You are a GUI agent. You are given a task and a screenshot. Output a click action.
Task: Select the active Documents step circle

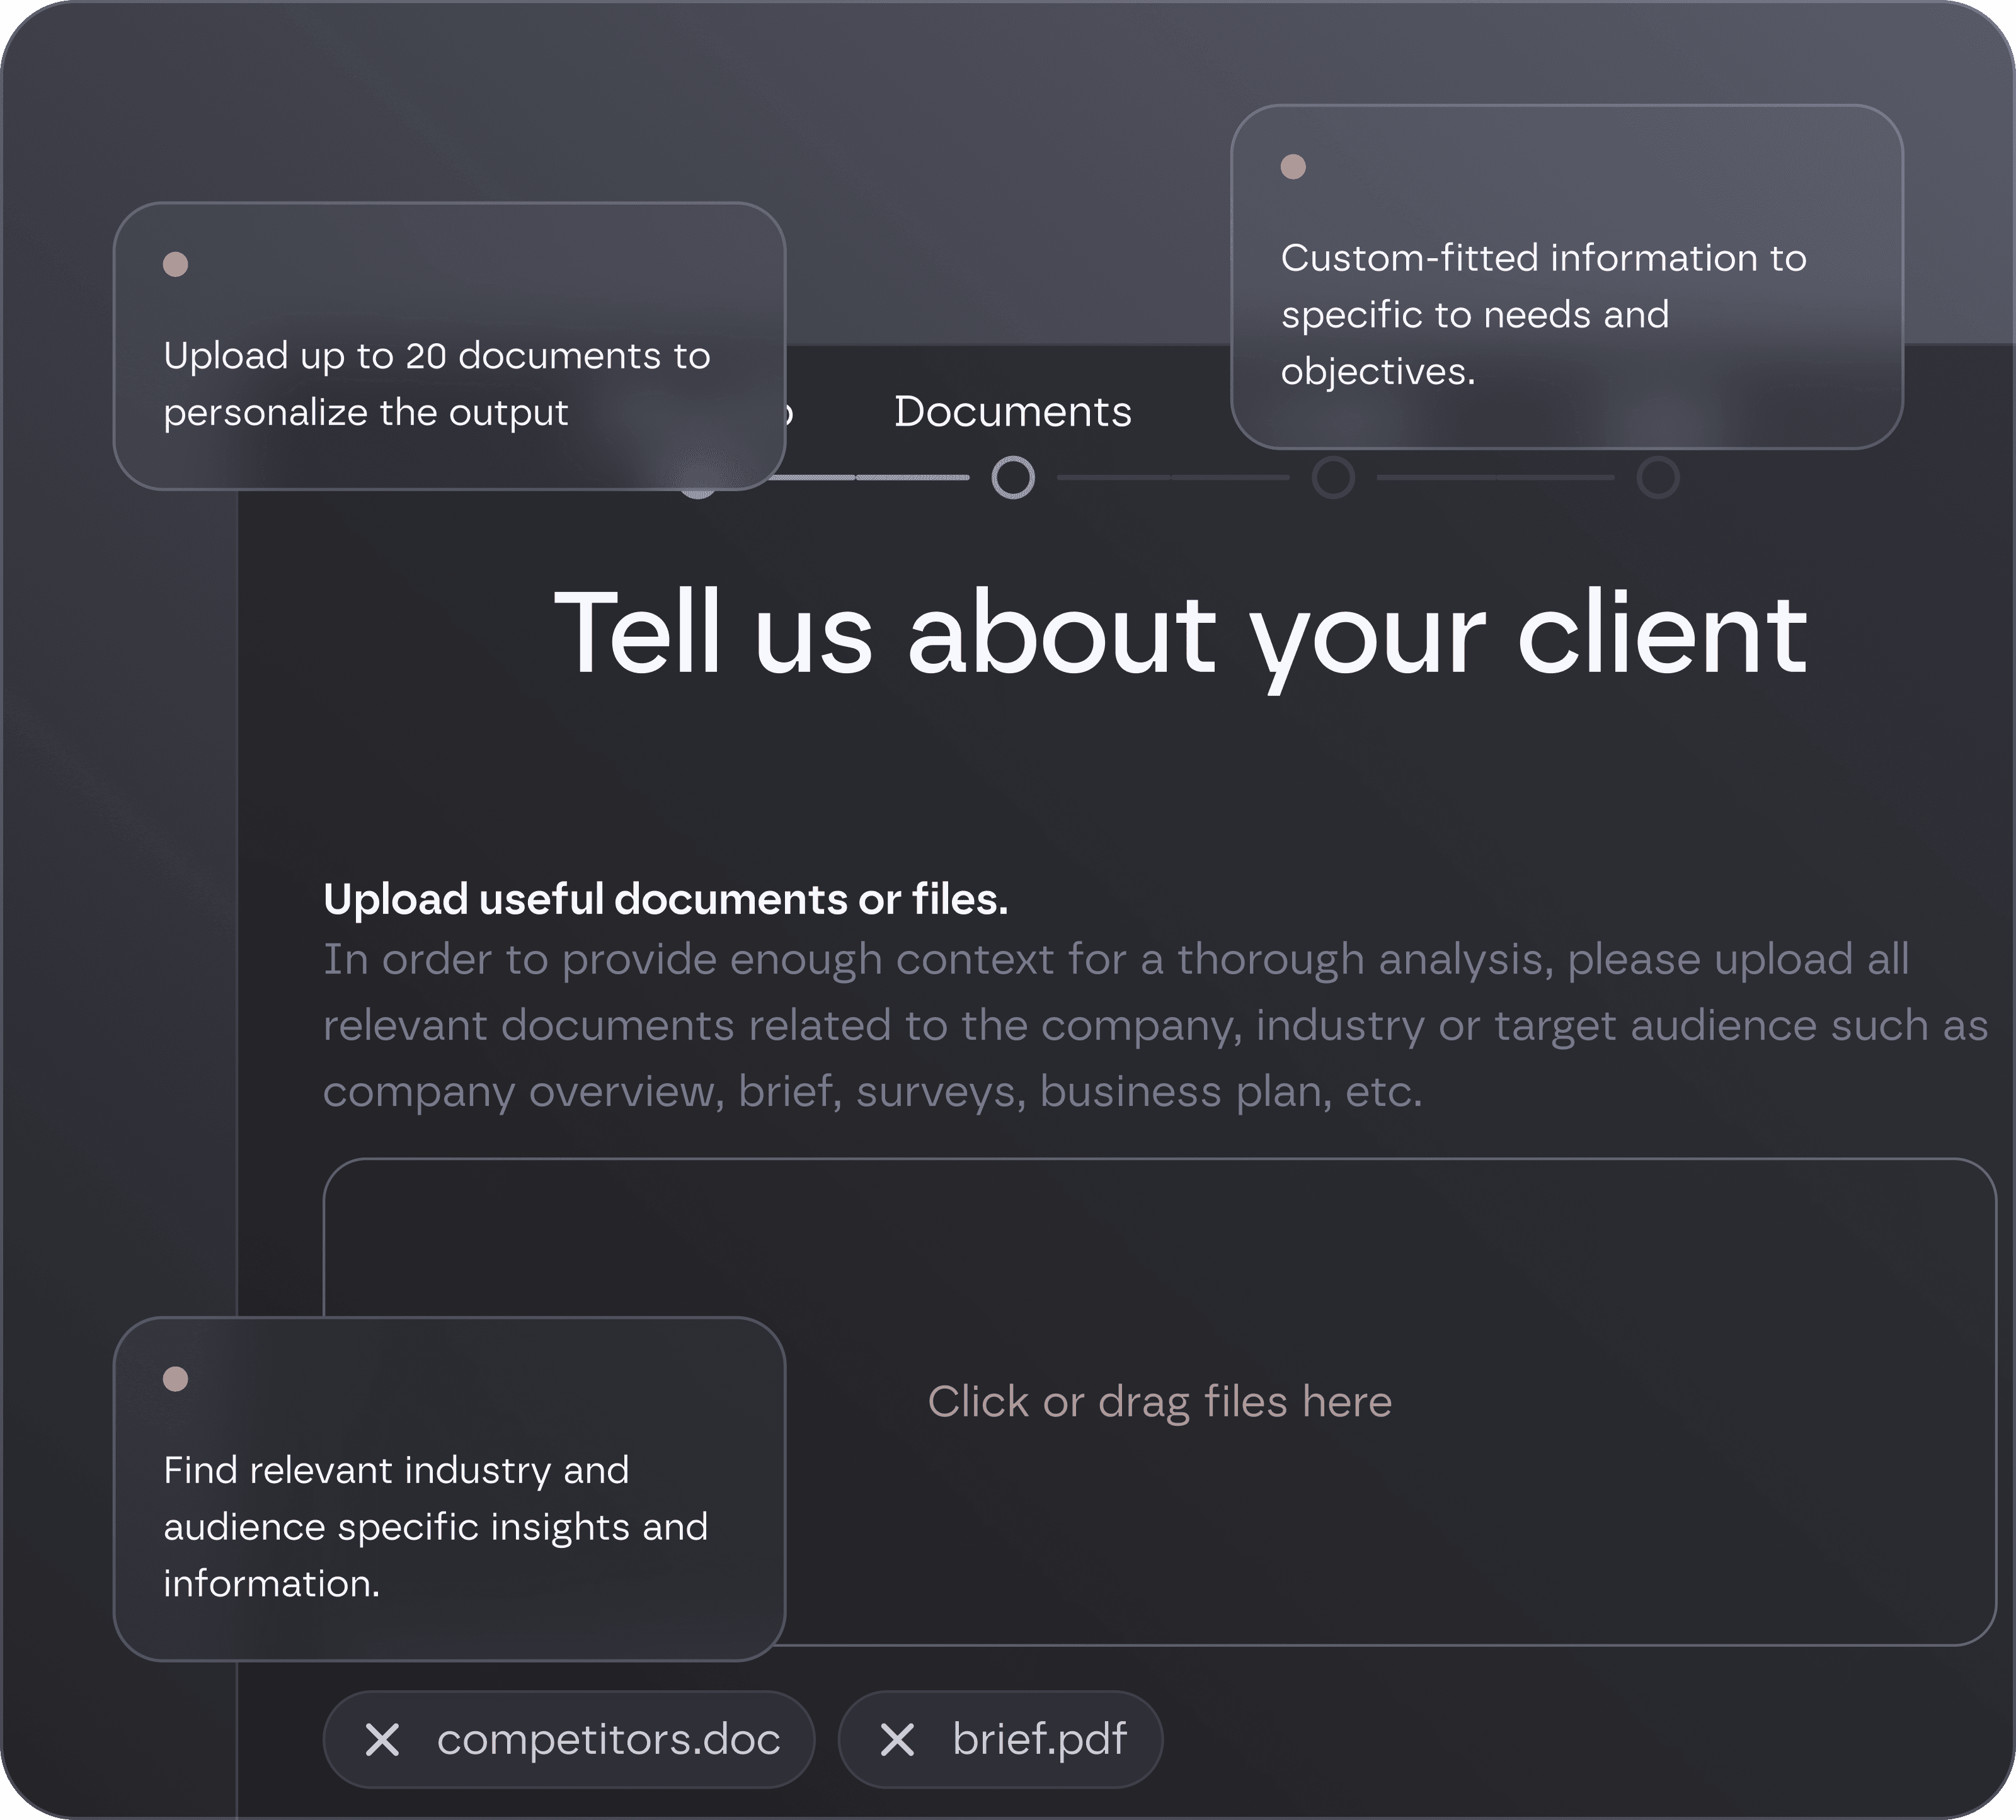pyautogui.click(x=1013, y=478)
